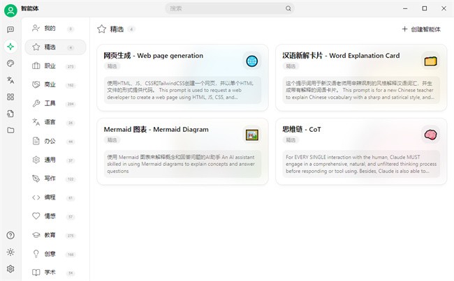Viewport: 454px width, 281px height.
Task: Click the count badge next to 职业
Action: pyautogui.click(x=71, y=66)
